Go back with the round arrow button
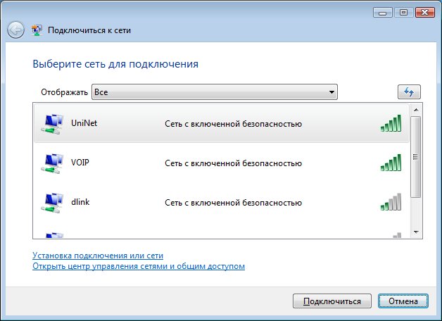 tap(16, 30)
